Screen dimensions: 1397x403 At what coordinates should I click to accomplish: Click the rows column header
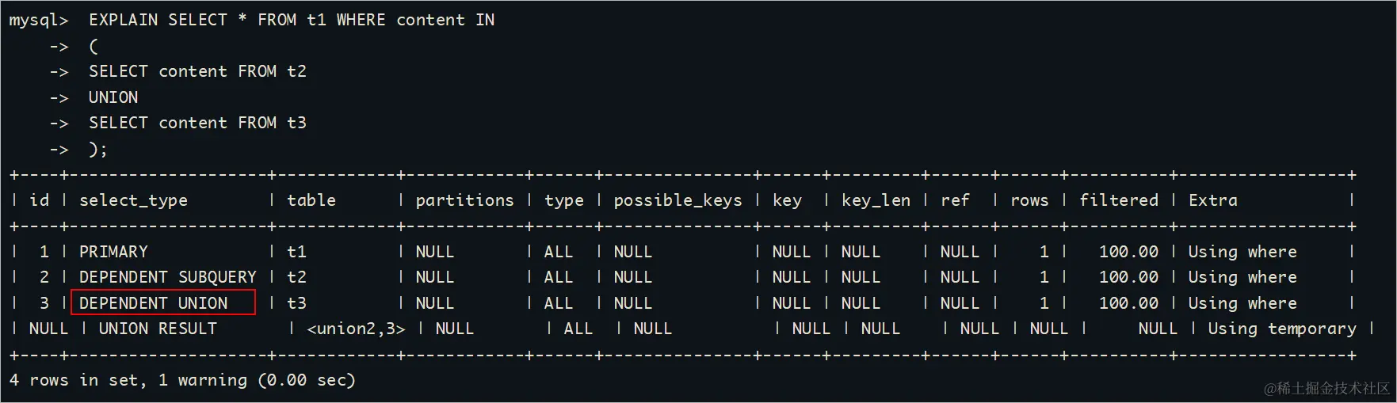coord(1029,200)
